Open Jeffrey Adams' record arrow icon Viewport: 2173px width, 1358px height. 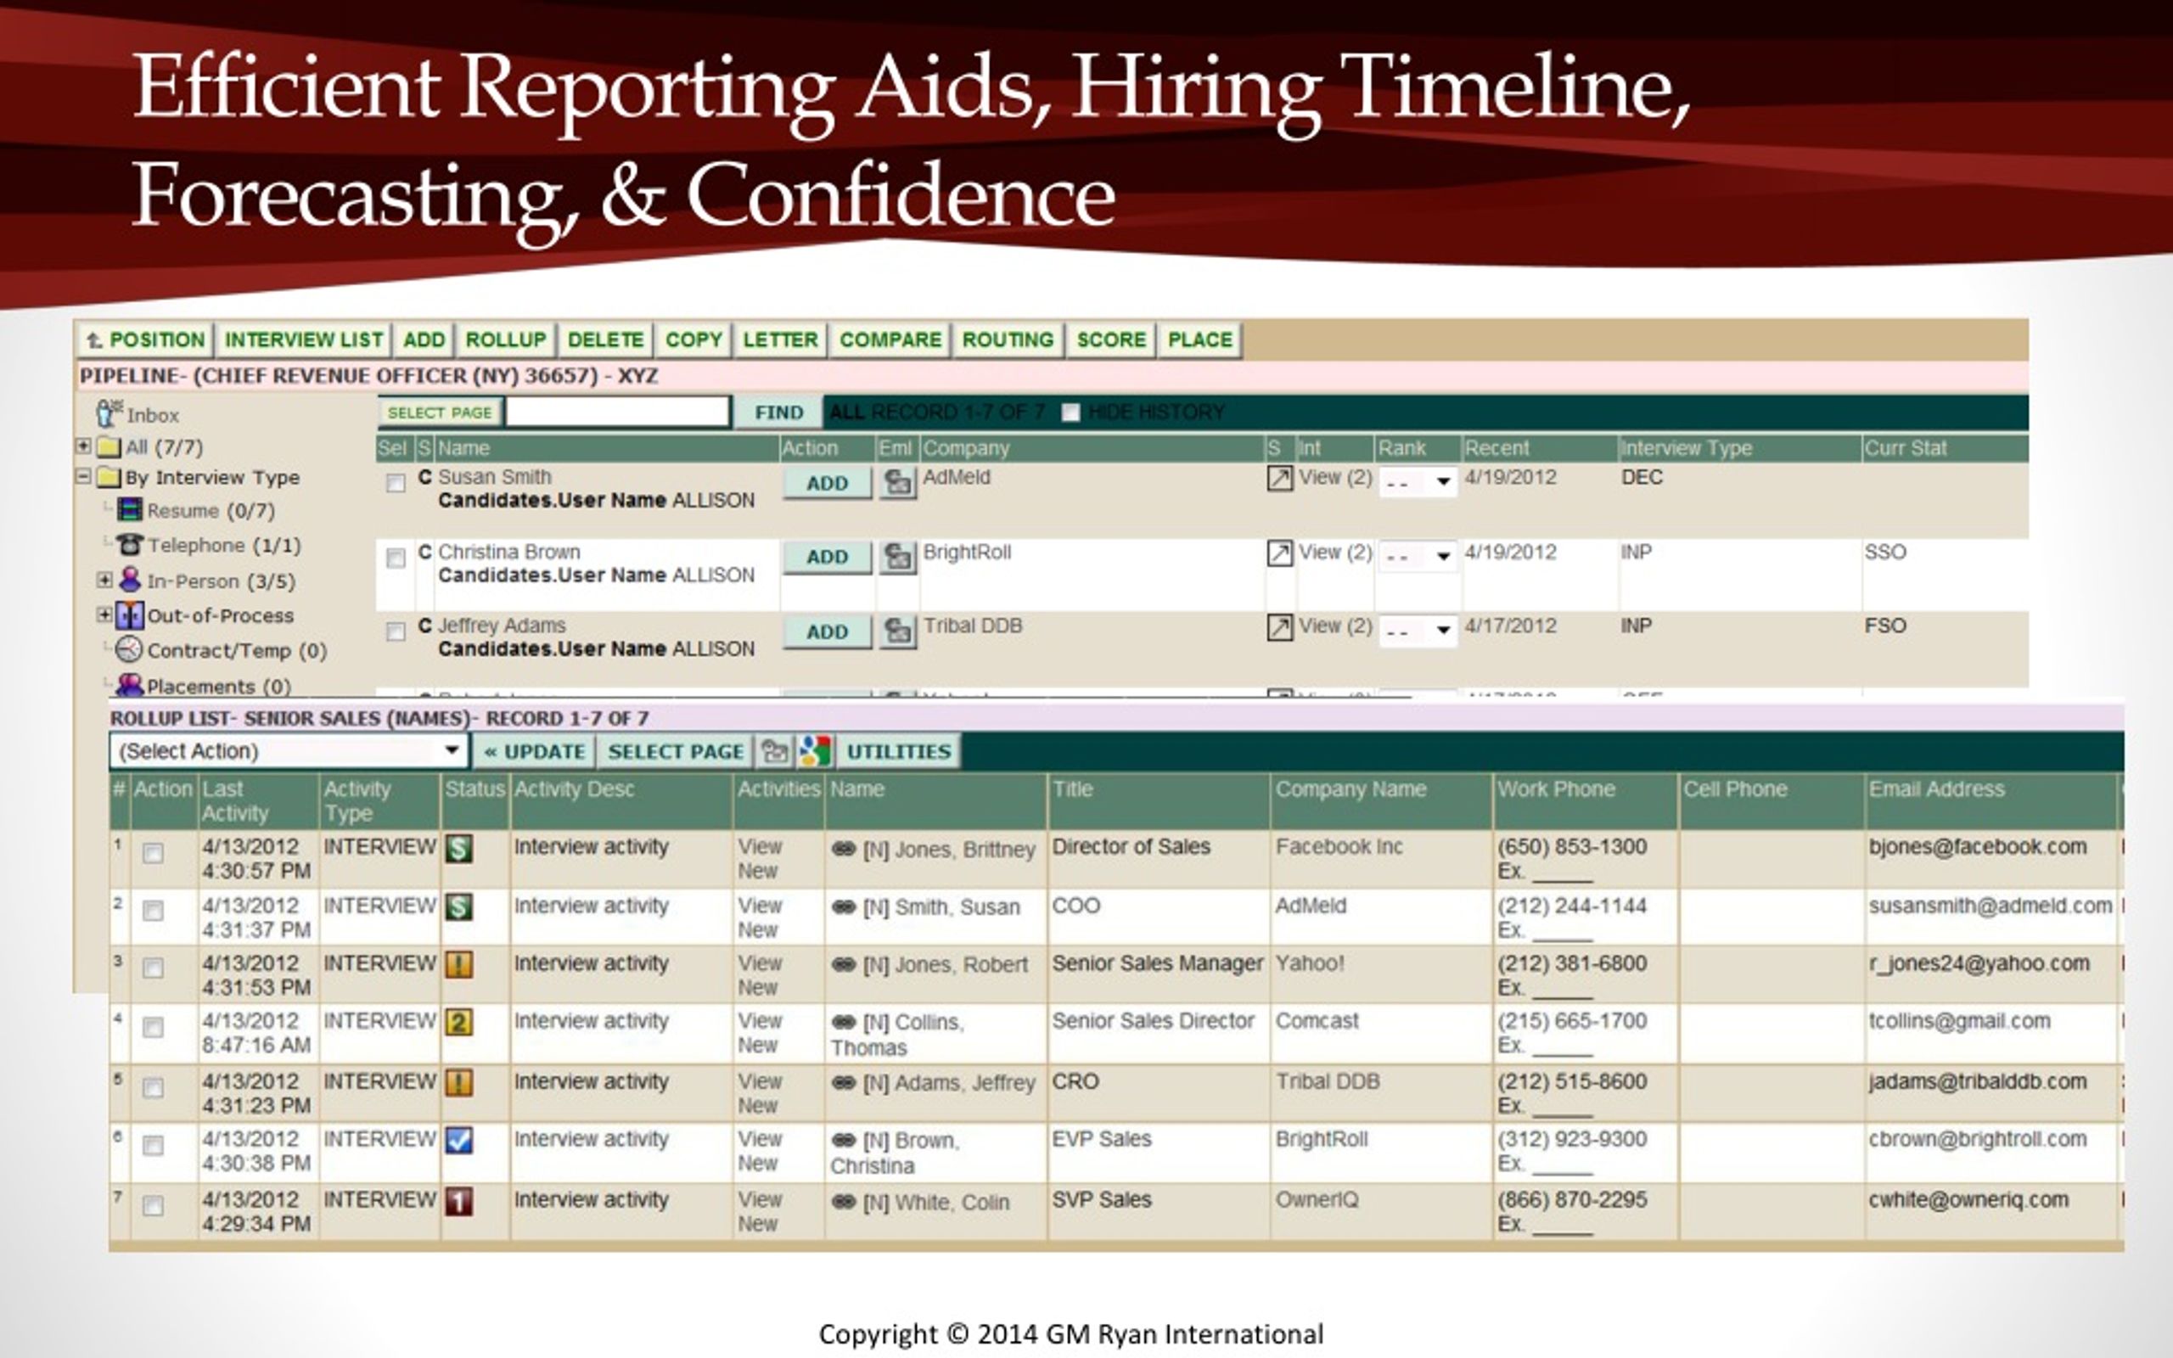point(1279,627)
